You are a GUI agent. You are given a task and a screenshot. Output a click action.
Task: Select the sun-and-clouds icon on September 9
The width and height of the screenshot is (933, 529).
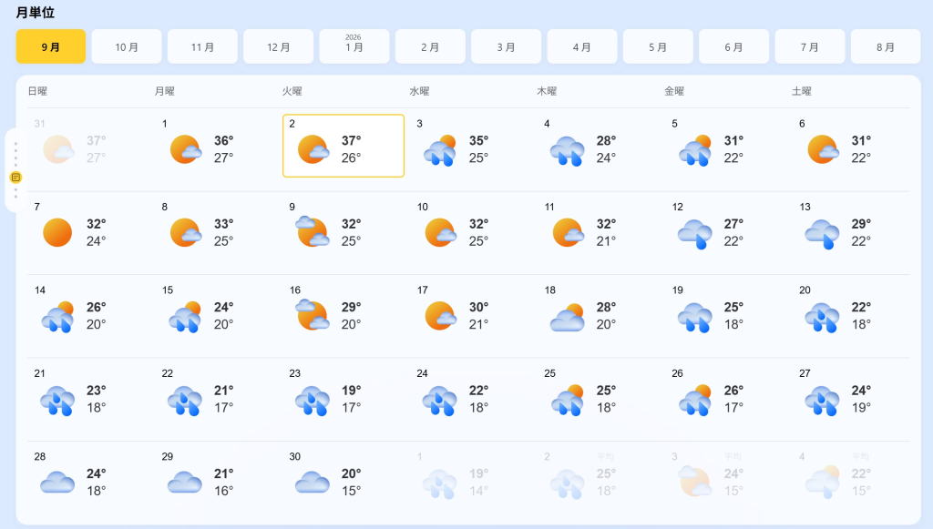313,232
